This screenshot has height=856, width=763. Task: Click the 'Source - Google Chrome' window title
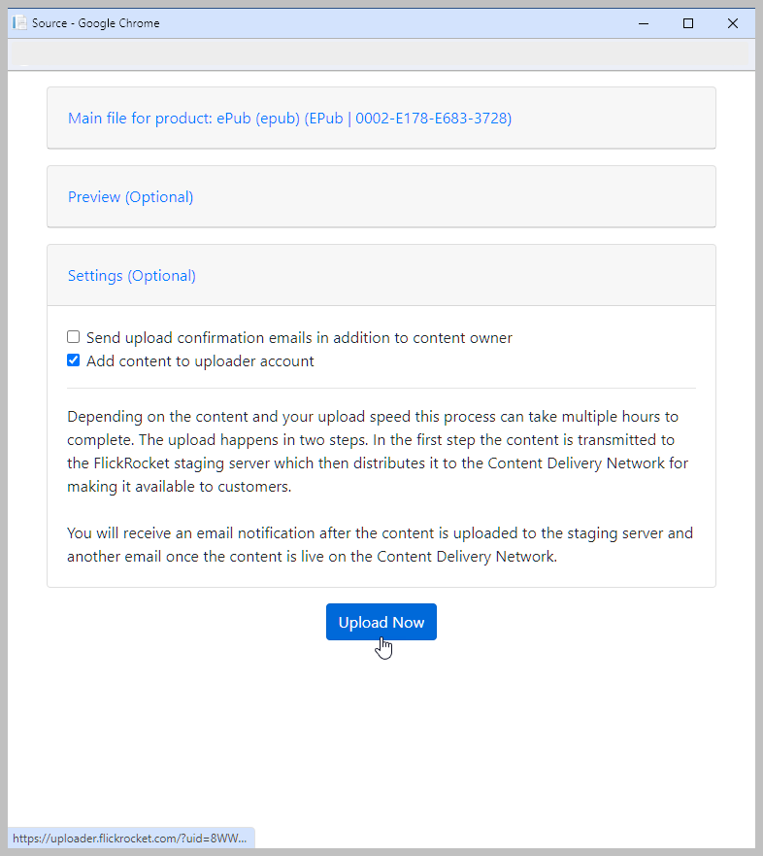click(x=96, y=23)
